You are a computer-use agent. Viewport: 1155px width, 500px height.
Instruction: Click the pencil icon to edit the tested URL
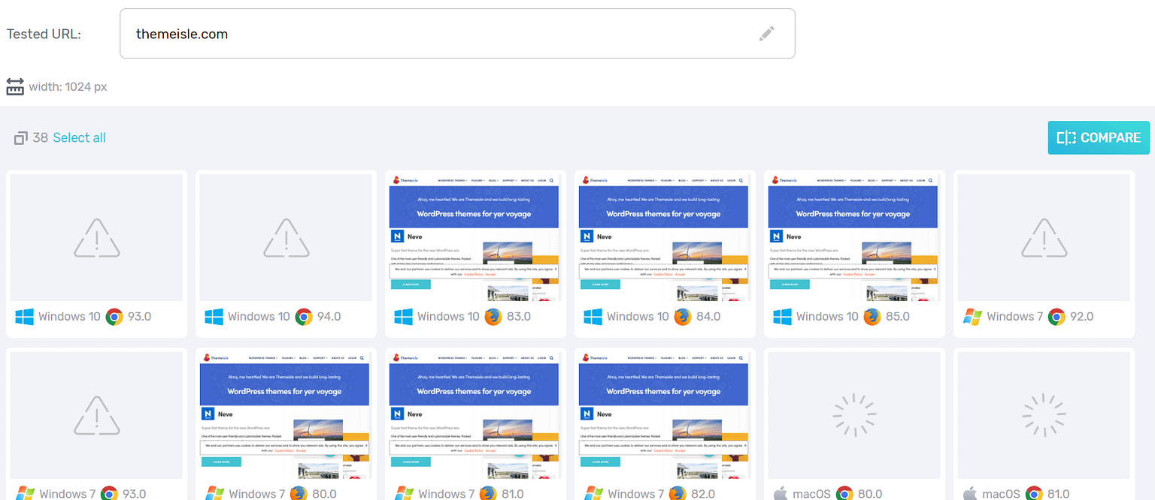coord(766,33)
